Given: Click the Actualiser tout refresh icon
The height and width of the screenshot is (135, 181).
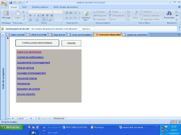Looking at the screenshot, I should tap(86, 14).
